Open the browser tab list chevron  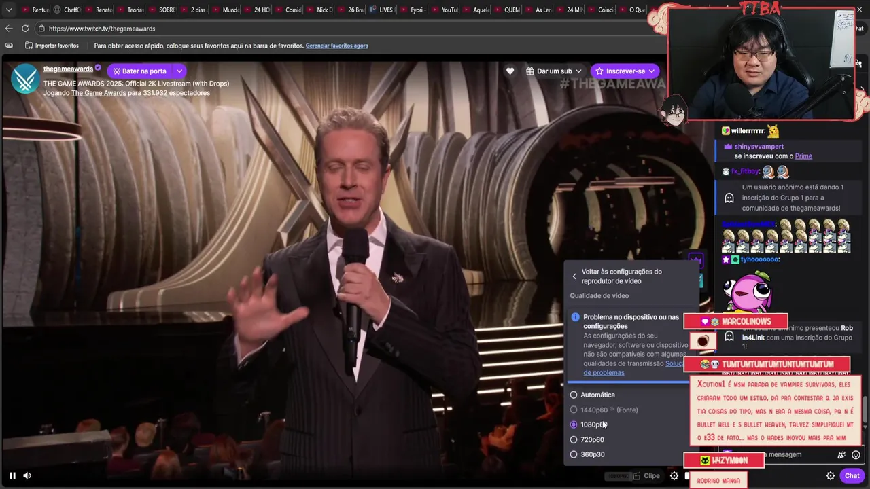[x=9, y=10]
